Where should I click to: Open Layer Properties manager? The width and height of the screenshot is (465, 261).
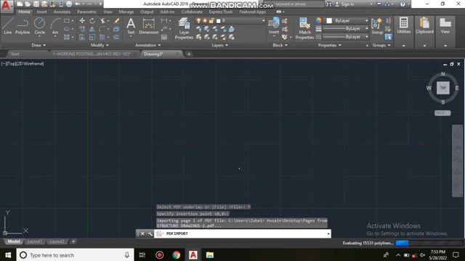click(x=184, y=28)
